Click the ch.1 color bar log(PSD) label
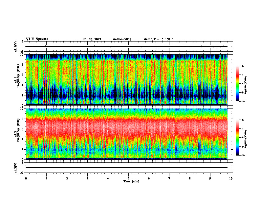The width and height of the screenshot is (260, 200). 246,85
